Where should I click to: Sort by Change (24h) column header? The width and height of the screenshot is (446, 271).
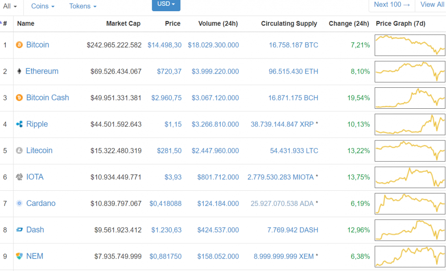pyautogui.click(x=348, y=24)
